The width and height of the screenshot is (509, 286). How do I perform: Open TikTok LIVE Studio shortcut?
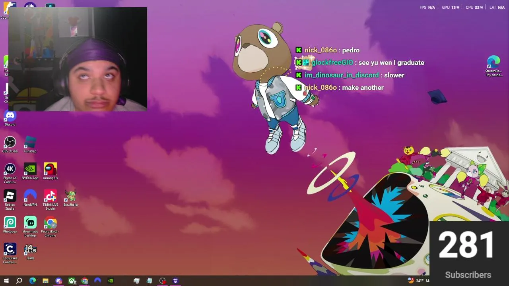51,200
